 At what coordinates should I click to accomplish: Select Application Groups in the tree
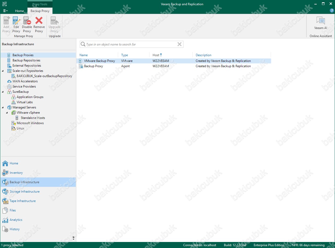30,97
